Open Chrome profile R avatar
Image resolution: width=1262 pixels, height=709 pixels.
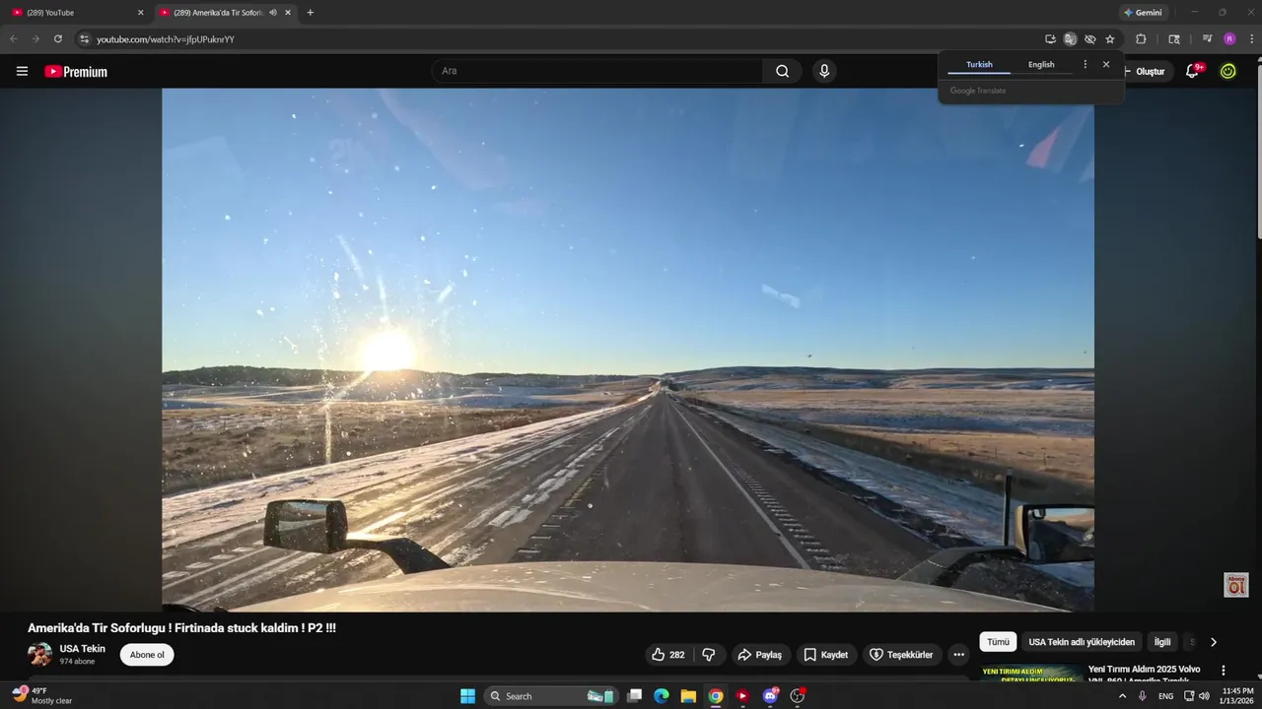tap(1229, 39)
